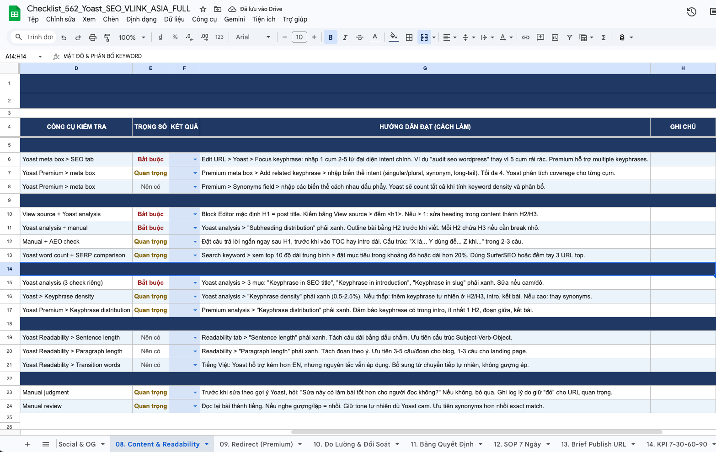Open the Tệp menu
Screen dimensions: 716x452
click(33, 19)
